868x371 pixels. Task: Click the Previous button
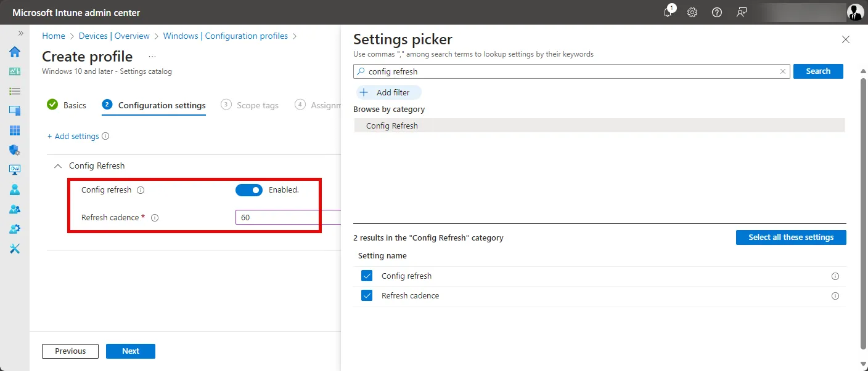click(70, 351)
